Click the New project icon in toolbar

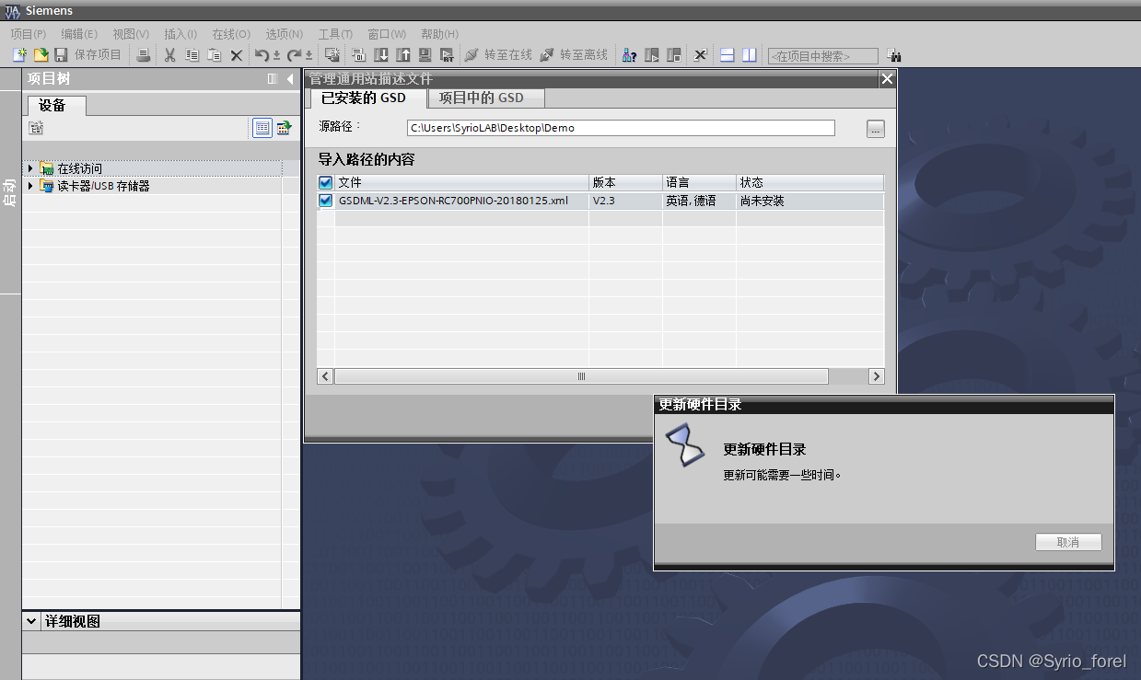point(19,55)
